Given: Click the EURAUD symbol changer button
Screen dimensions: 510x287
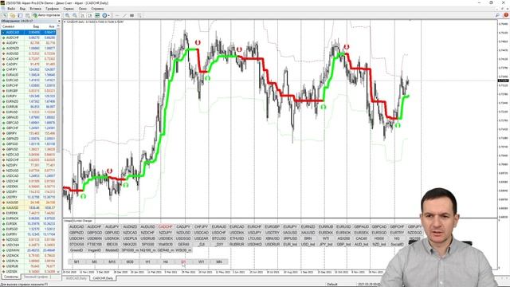Looking at the screenshot, I should point(218,226).
